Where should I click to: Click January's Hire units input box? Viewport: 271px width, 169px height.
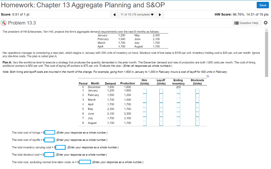click(x=144, y=91)
